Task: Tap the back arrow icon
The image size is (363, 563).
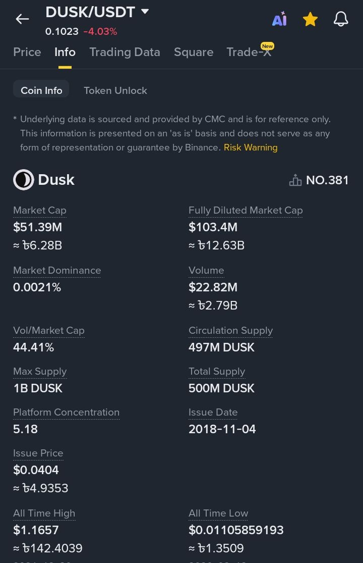Action: click(22, 19)
